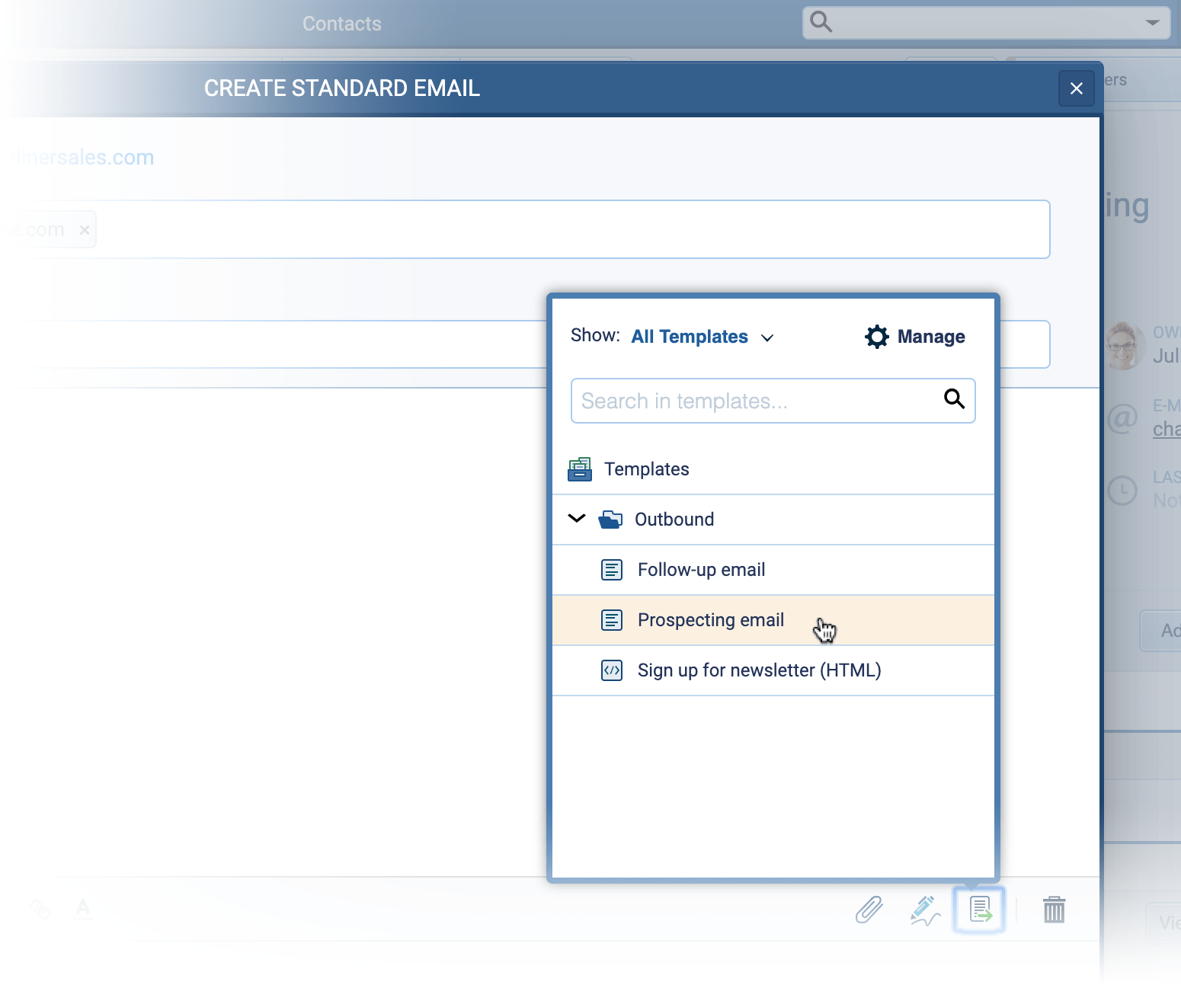Discard the draft via the trash icon

pos(1054,910)
